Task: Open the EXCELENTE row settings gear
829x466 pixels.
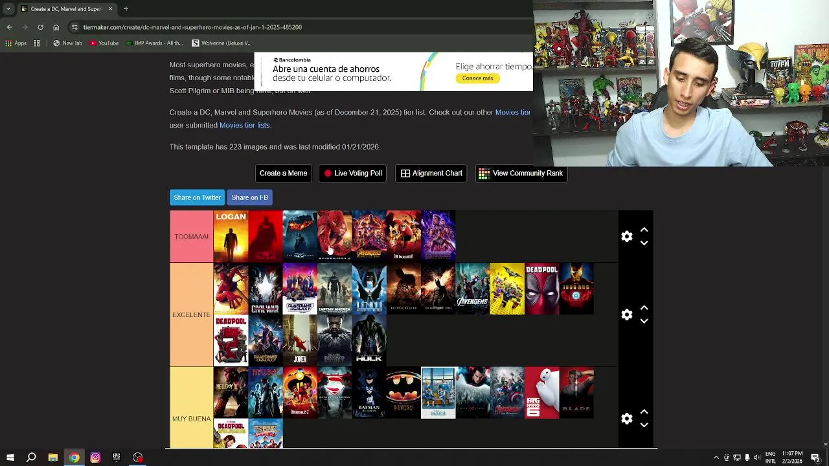Action: [x=626, y=315]
